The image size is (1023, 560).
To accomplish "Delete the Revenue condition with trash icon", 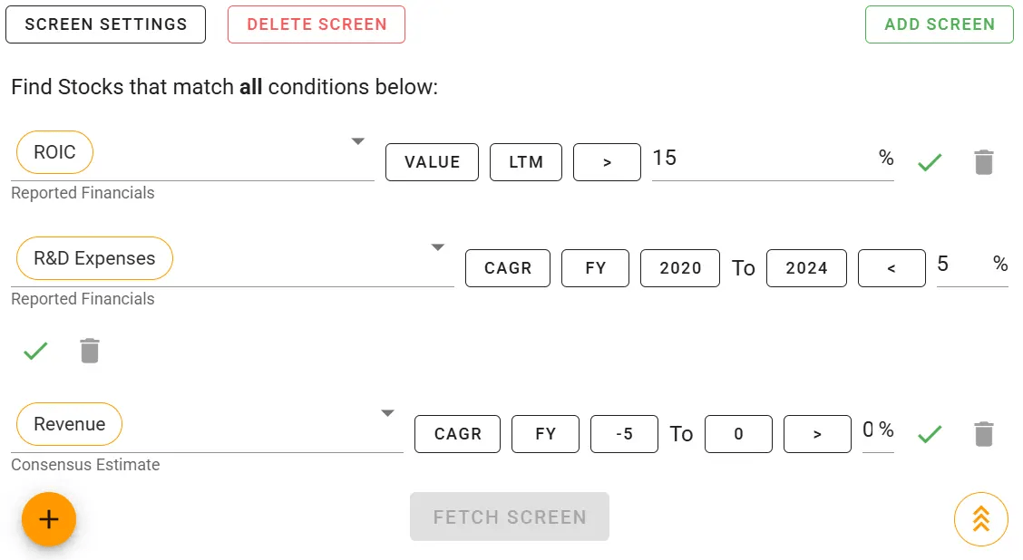I will coord(983,434).
